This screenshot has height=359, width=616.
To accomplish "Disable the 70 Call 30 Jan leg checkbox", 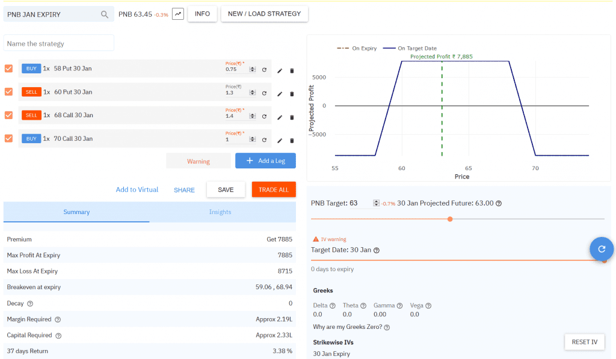I will (8, 138).
